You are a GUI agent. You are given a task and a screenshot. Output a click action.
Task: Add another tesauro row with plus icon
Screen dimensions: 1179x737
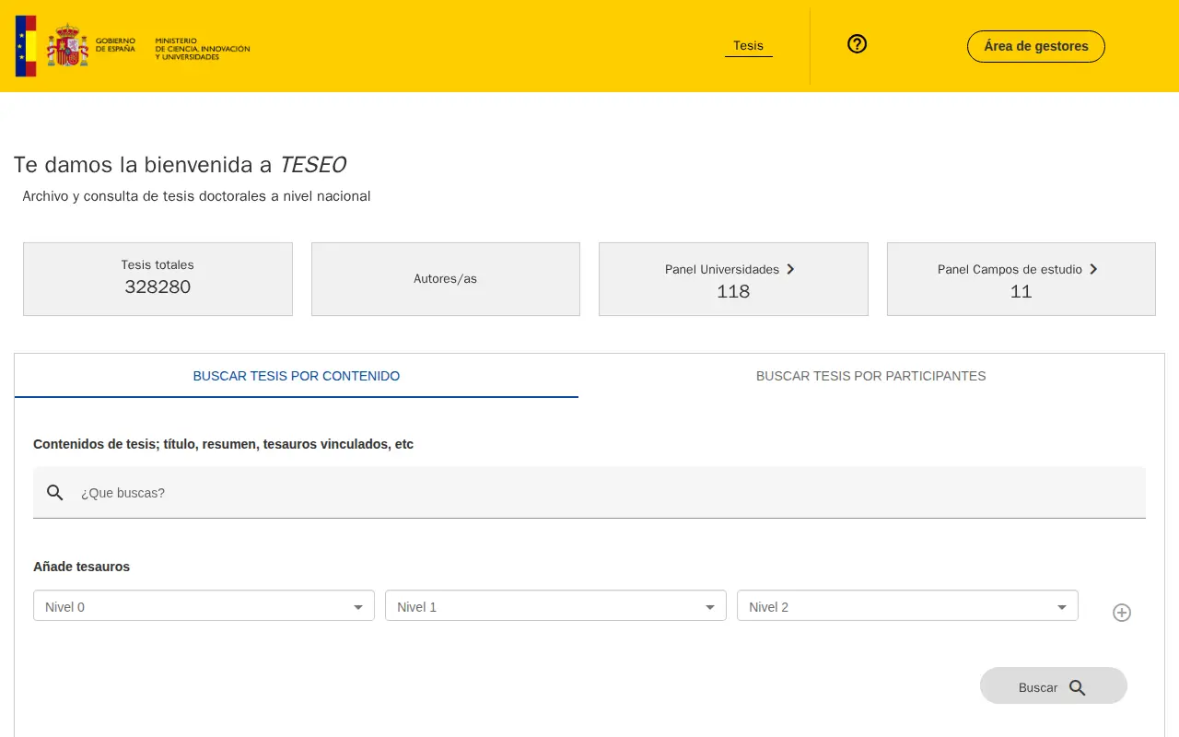pyautogui.click(x=1121, y=613)
